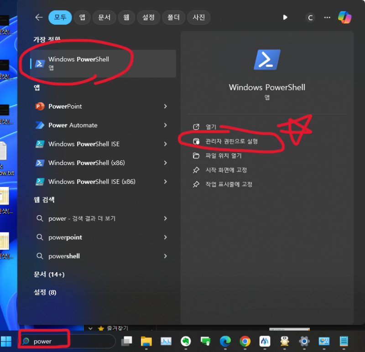Click the back arrow in search window
This screenshot has width=365, height=352.
(39, 17)
